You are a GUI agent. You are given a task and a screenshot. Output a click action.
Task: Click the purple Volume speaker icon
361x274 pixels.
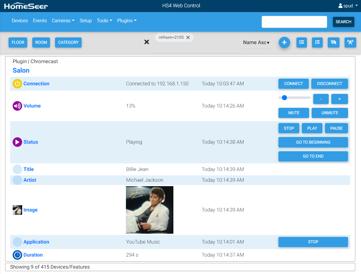coord(17,106)
